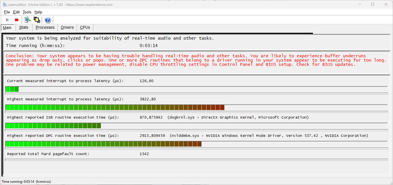Click the highest DPC execution time bar
The image size is (393, 185).
103,144
